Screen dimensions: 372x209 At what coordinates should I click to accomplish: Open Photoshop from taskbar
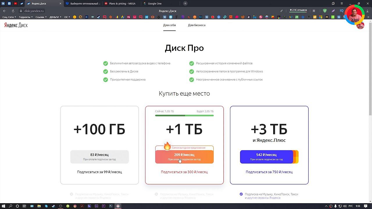(111, 206)
